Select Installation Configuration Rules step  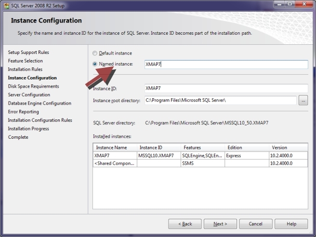click(x=40, y=120)
